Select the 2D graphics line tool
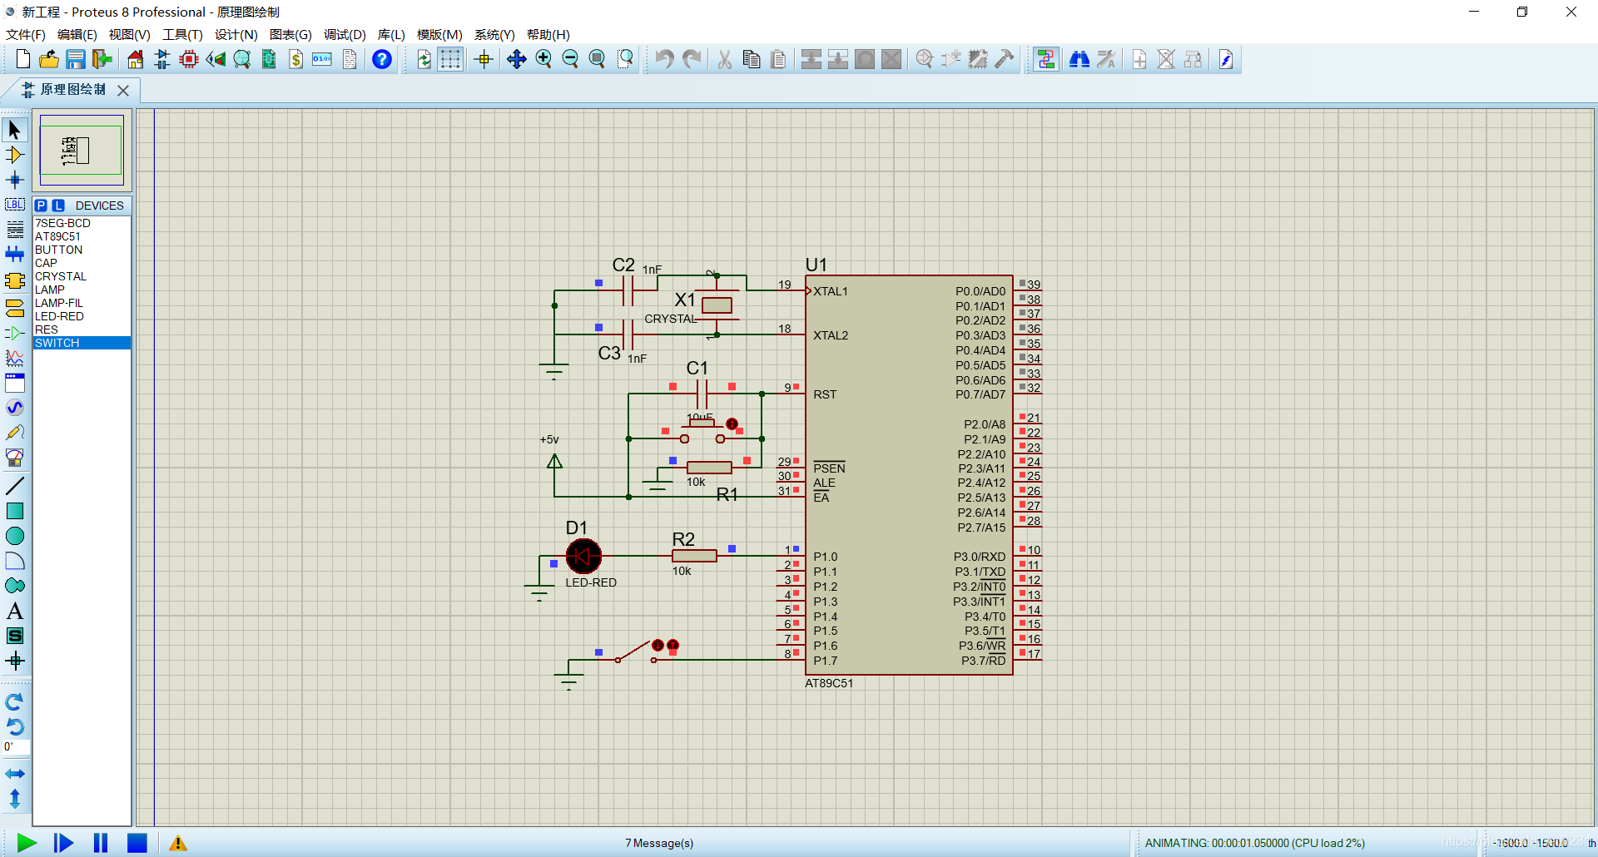 15,486
